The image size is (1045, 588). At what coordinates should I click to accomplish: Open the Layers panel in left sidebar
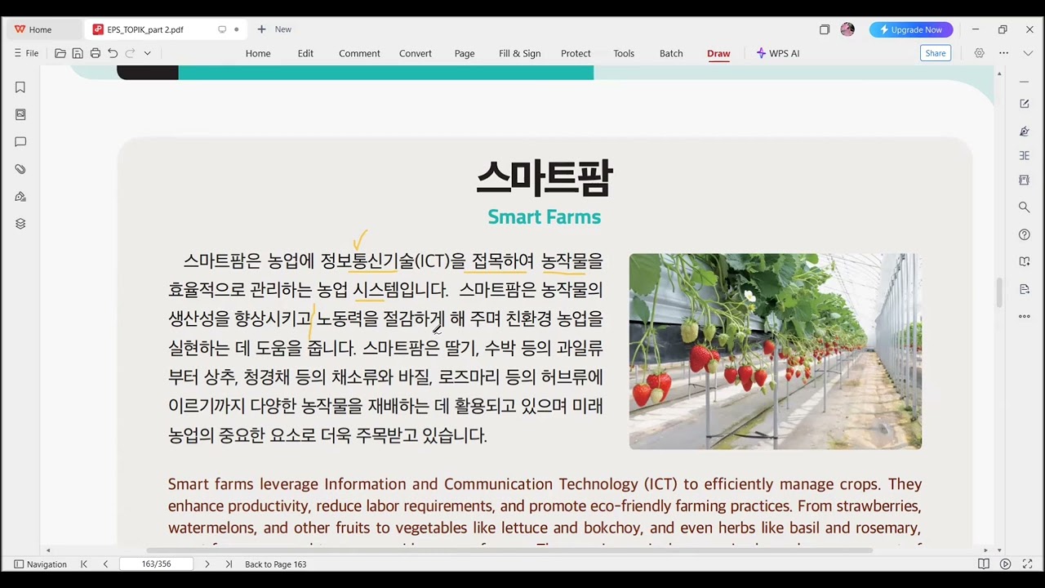tap(20, 224)
